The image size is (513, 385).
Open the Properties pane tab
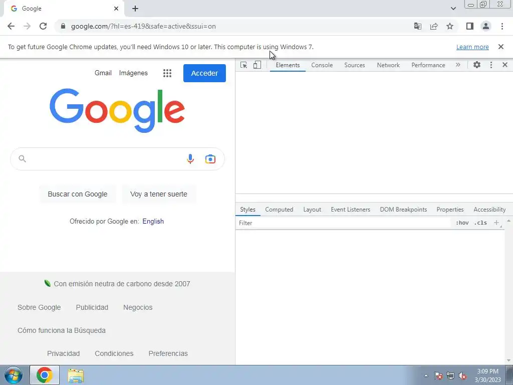tap(450, 210)
